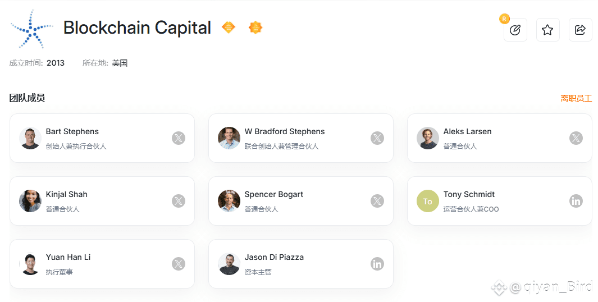The image size is (598, 302).
Task: Open W Bradford Stephens' X icon
Action: pos(377,138)
